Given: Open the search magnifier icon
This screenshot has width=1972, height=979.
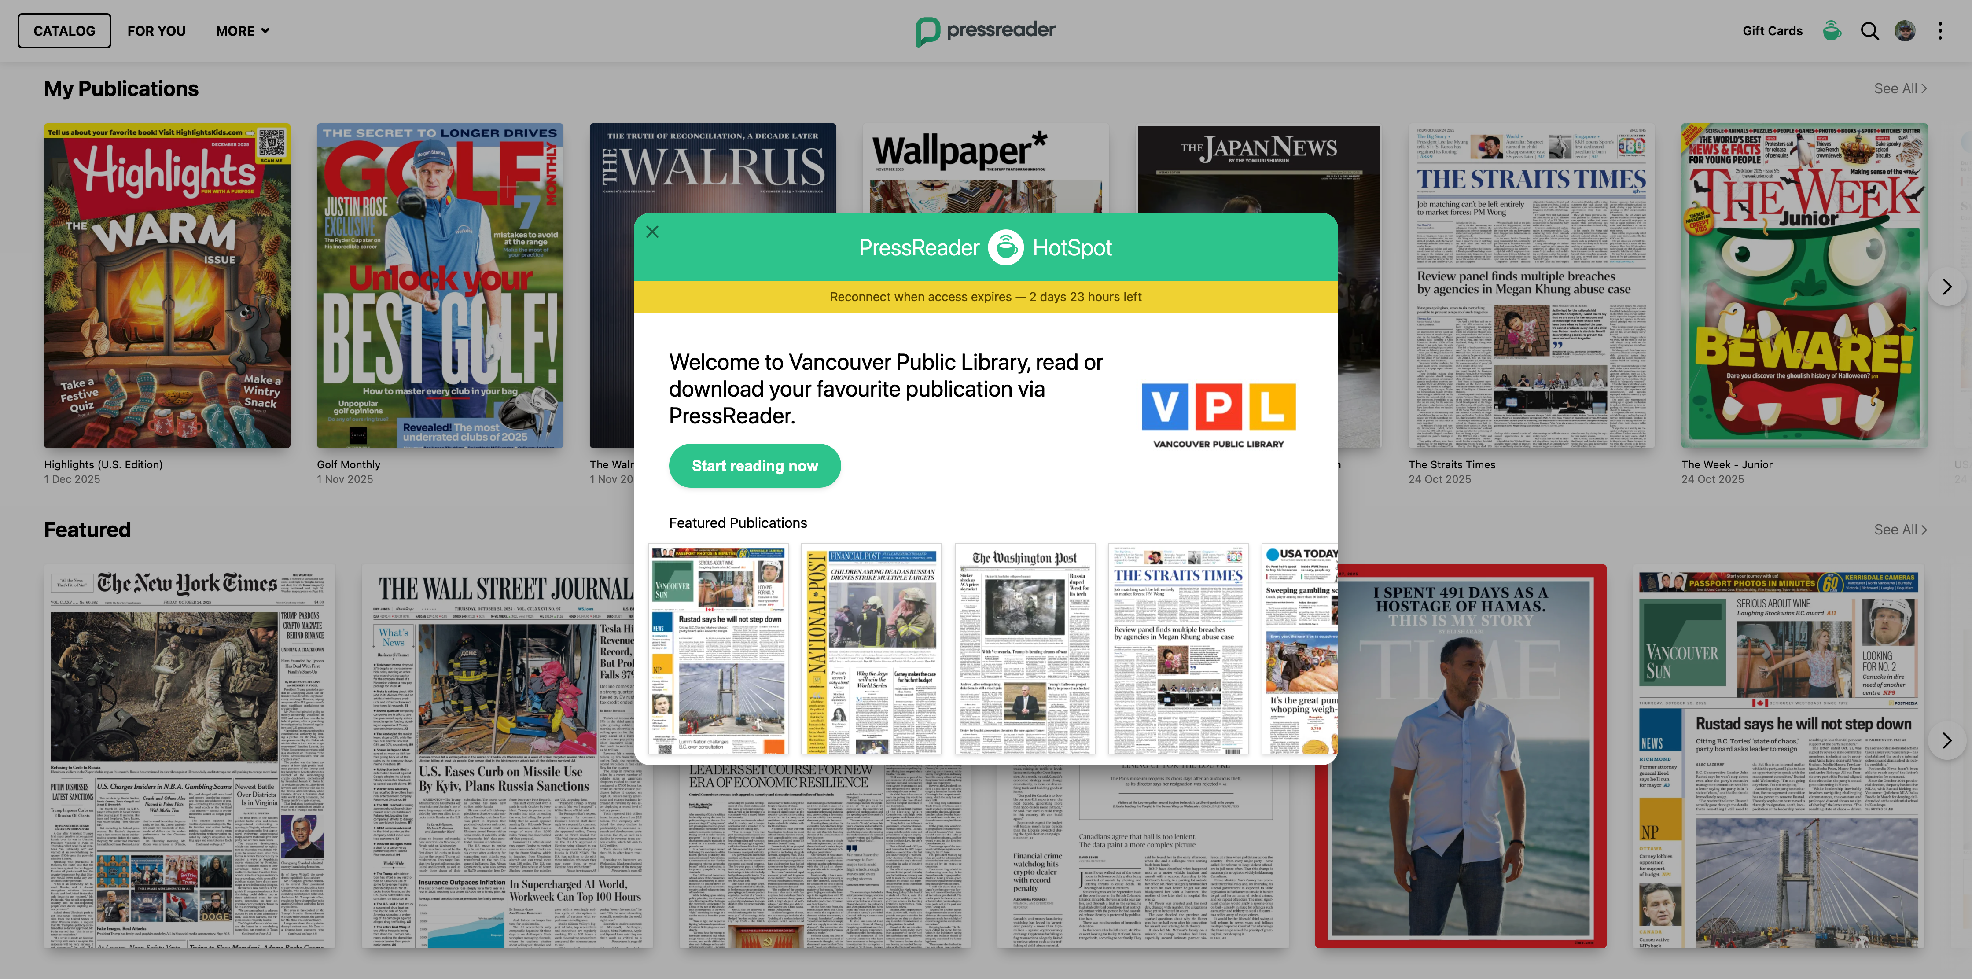Looking at the screenshot, I should pos(1869,31).
